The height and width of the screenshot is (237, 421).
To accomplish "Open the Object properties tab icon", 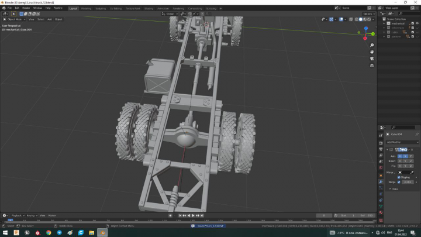I will pyautogui.click(x=381, y=176).
